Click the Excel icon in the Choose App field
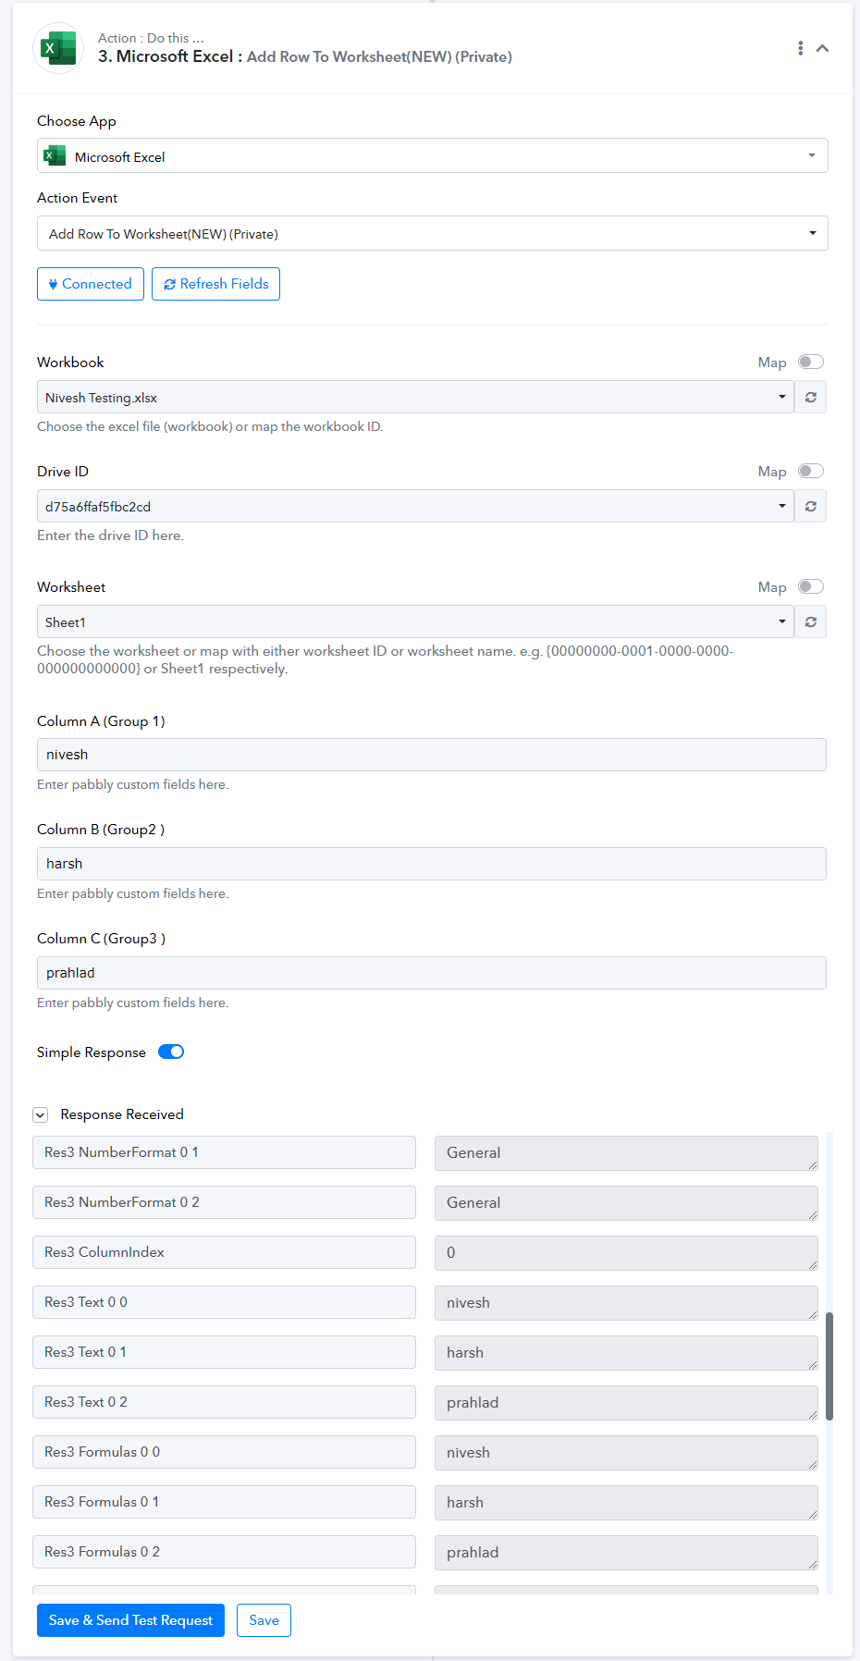The width and height of the screenshot is (860, 1661). [x=55, y=156]
